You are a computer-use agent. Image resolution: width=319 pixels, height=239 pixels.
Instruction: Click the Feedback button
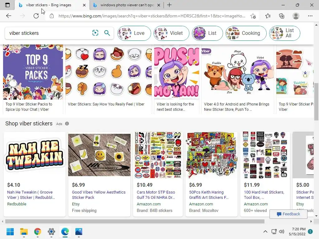[288, 214]
